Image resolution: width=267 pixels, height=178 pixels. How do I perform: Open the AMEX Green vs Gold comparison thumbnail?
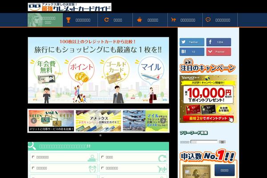[51, 121]
